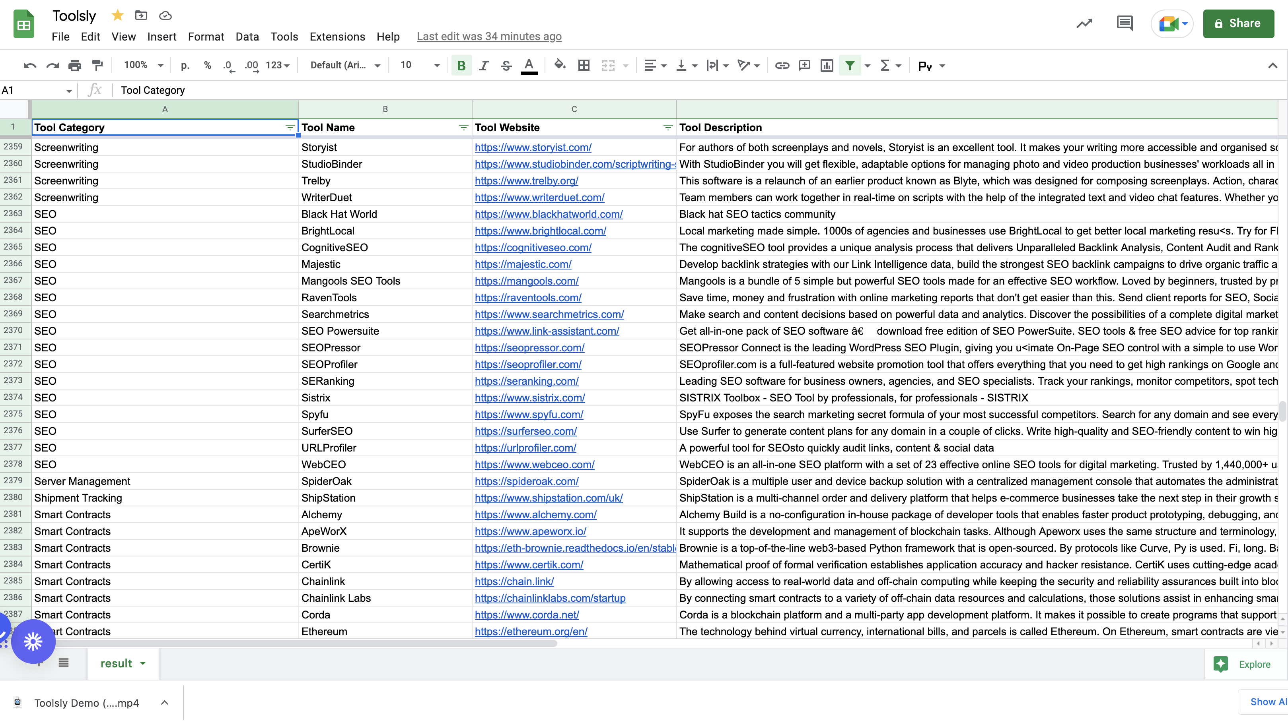Viewport: 1288px width, 721px height.
Task: Click the A1 name box field
Action: point(37,91)
